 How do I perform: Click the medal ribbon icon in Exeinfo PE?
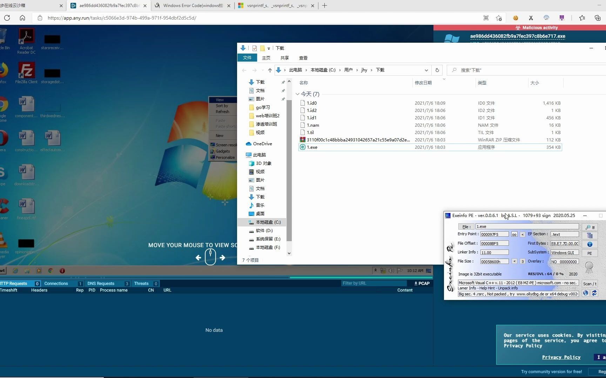[x=589, y=268]
